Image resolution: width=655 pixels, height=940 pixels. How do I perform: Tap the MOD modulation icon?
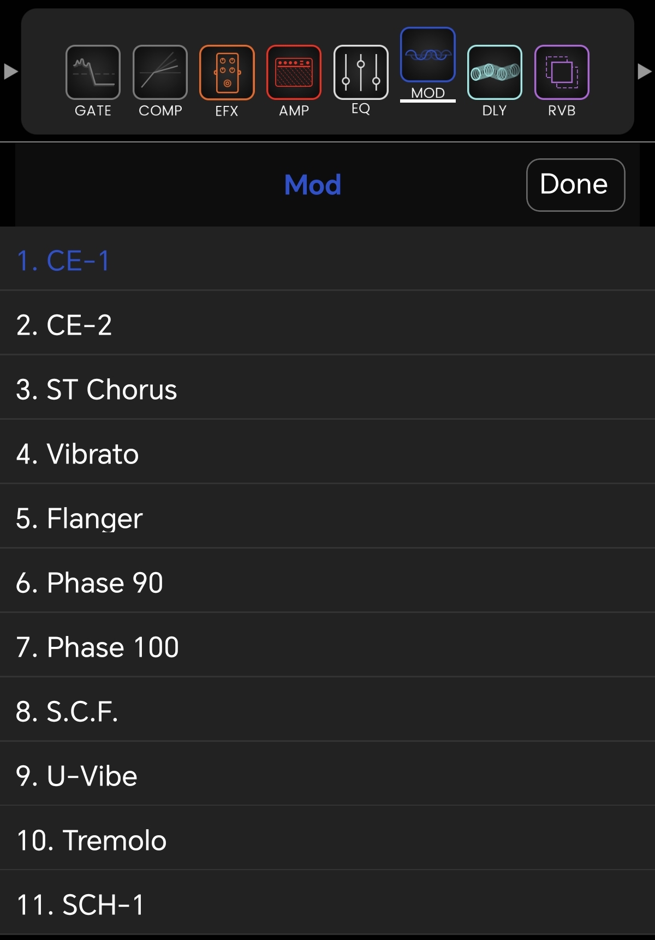point(428,55)
